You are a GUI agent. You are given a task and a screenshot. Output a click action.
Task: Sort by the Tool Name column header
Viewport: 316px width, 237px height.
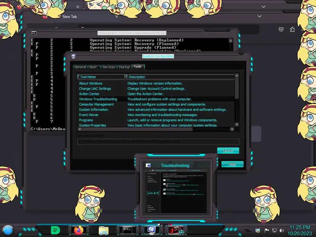point(101,77)
